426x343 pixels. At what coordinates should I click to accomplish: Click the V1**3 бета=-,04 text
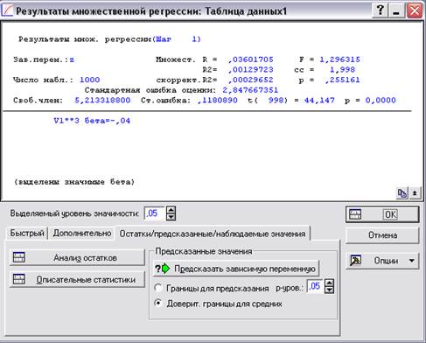click(92, 121)
